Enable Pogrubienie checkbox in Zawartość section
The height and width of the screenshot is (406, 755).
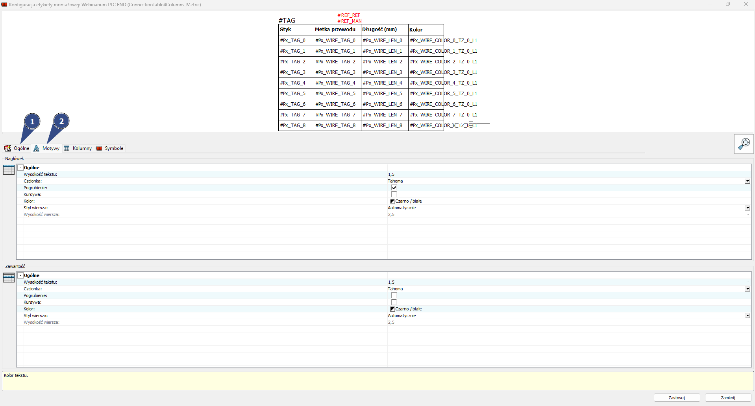coord(394,295)
